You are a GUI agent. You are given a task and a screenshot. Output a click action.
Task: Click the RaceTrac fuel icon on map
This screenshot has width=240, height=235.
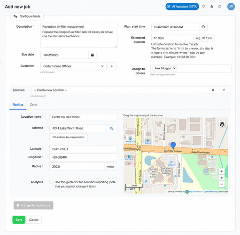(129, 157)
